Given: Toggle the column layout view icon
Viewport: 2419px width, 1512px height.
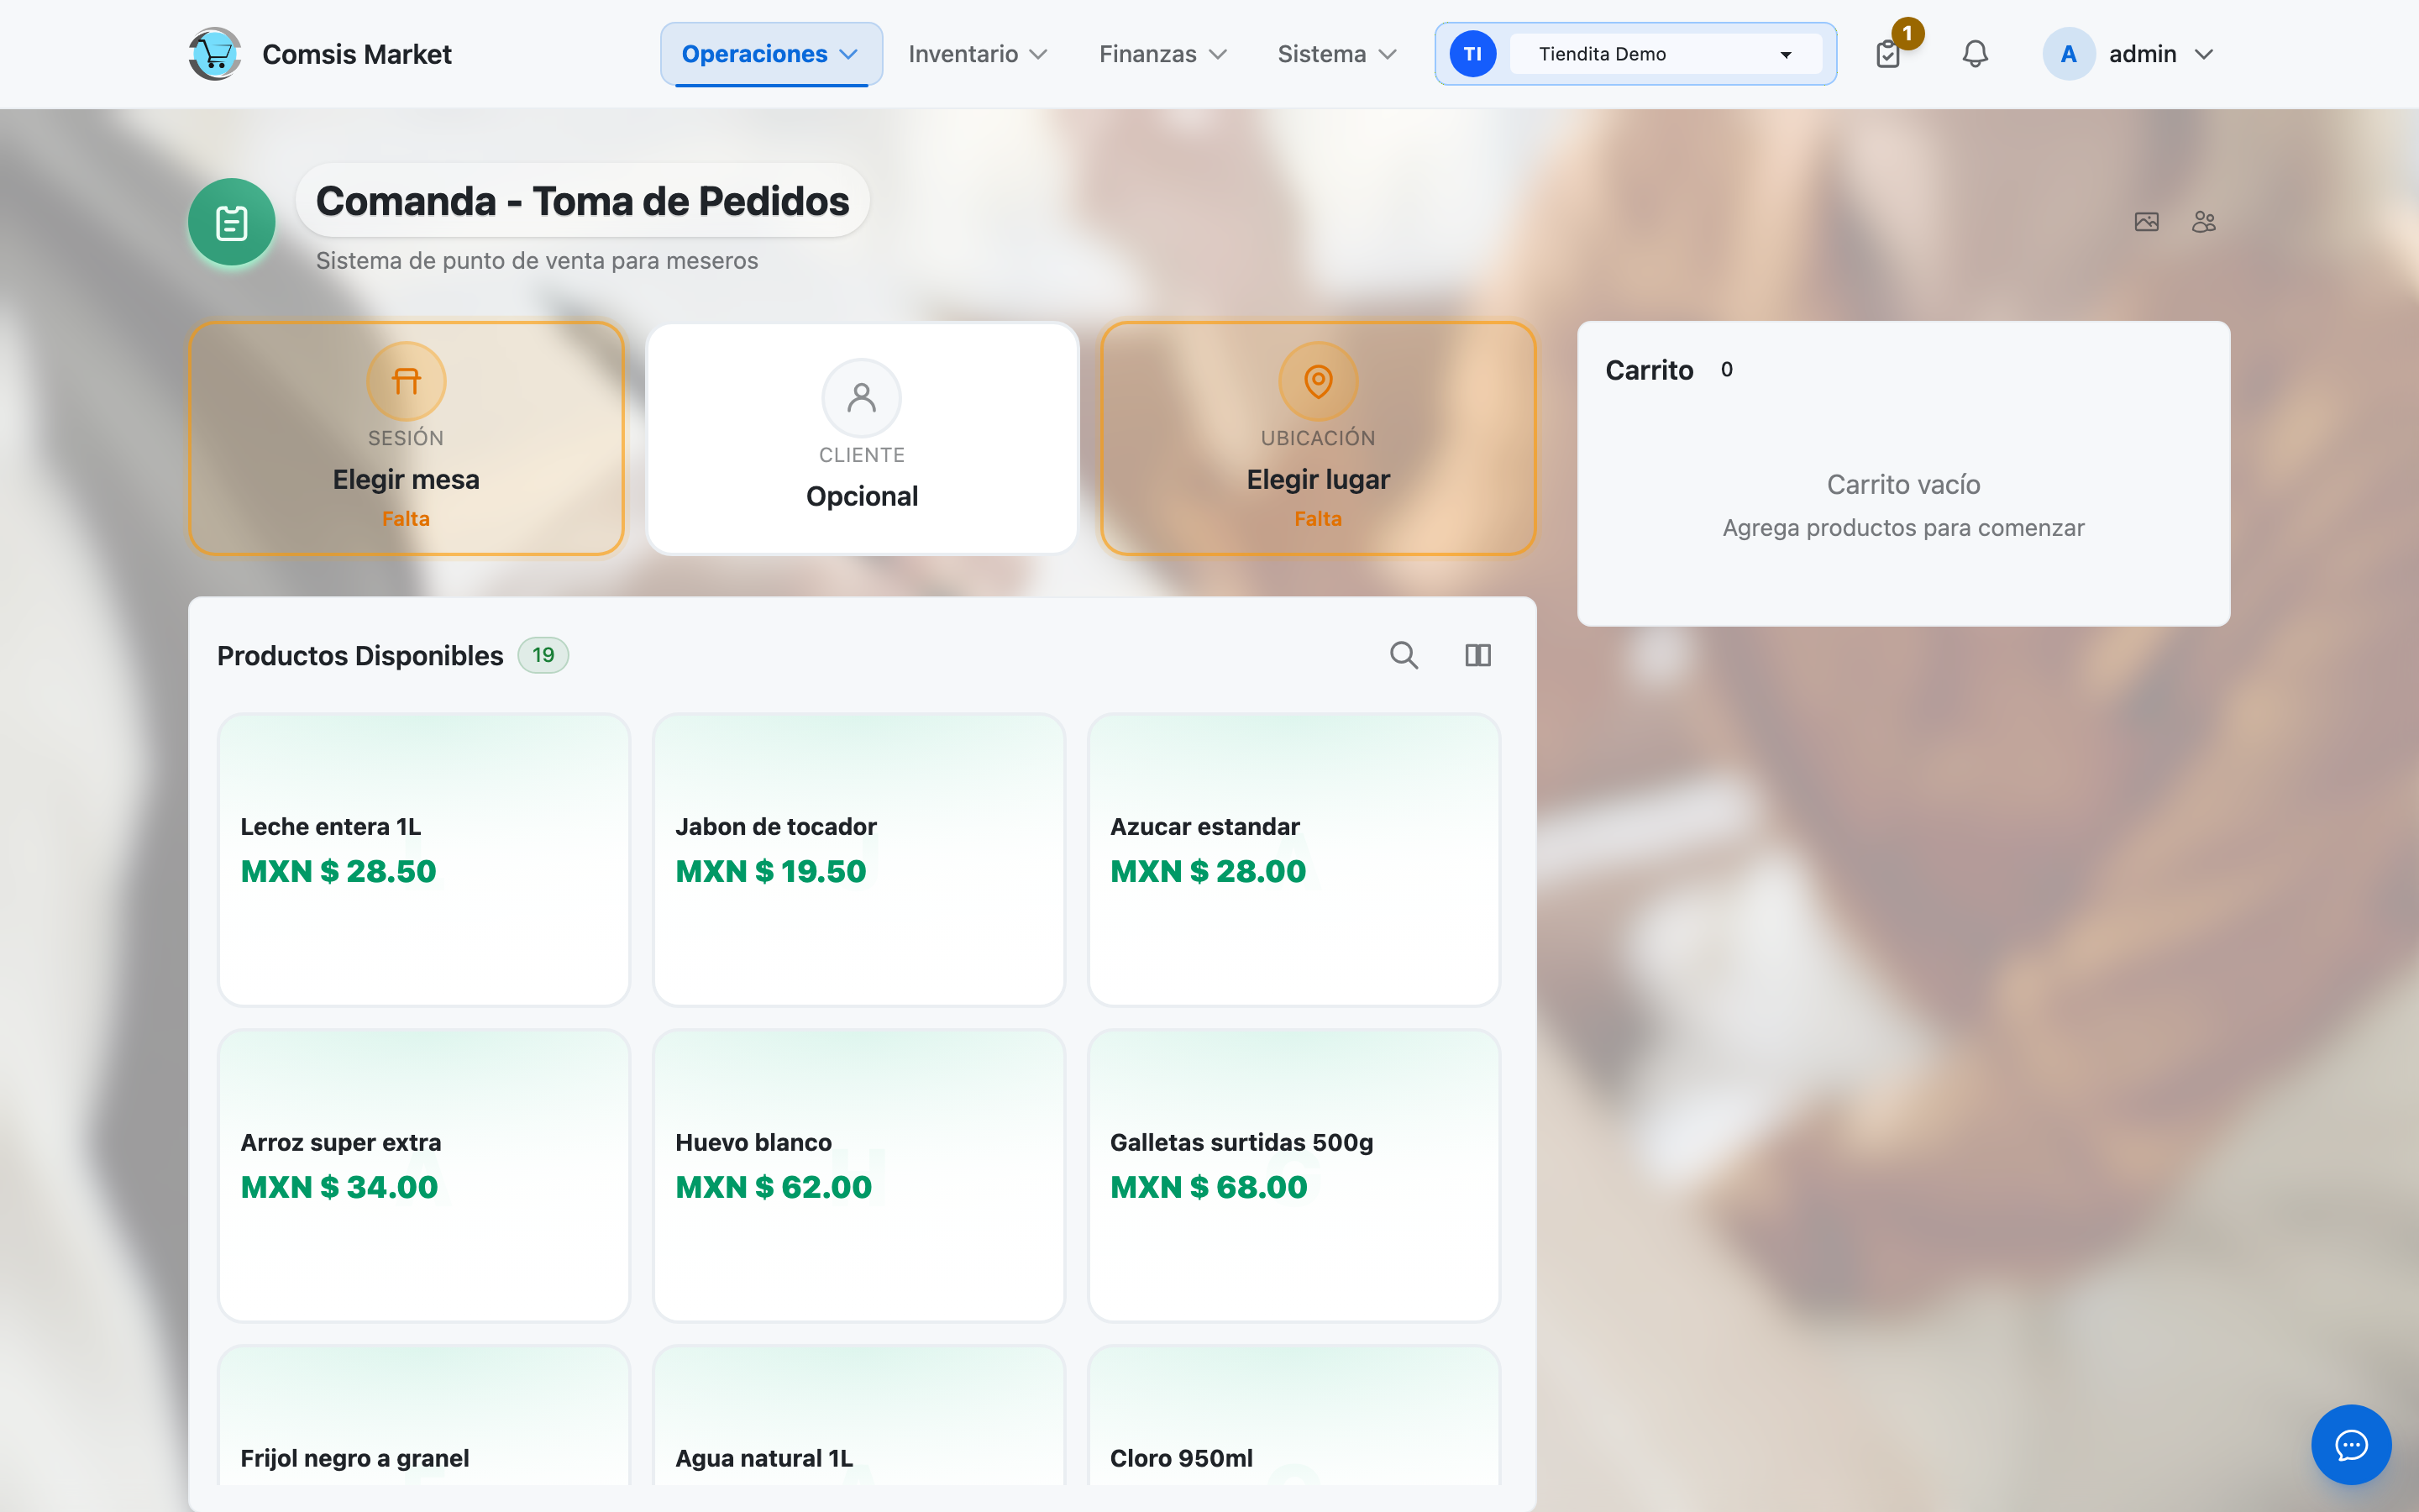Looking at the screenshot, I should point(1477,655).
